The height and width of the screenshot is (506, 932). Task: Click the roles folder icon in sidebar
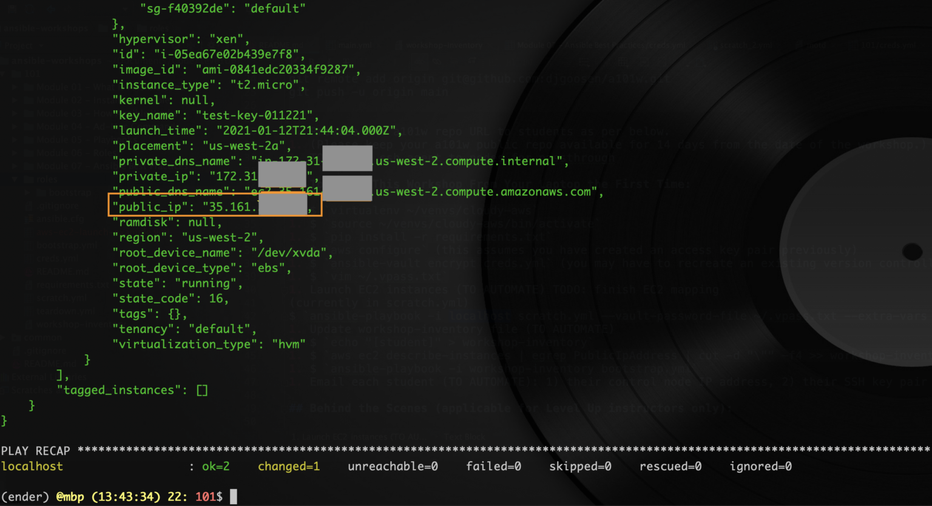tap(28, 179)
